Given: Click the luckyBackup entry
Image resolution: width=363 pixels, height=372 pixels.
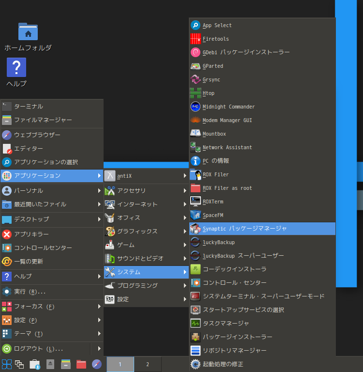Looking at the screenshot, I should [x=262, y=242].
